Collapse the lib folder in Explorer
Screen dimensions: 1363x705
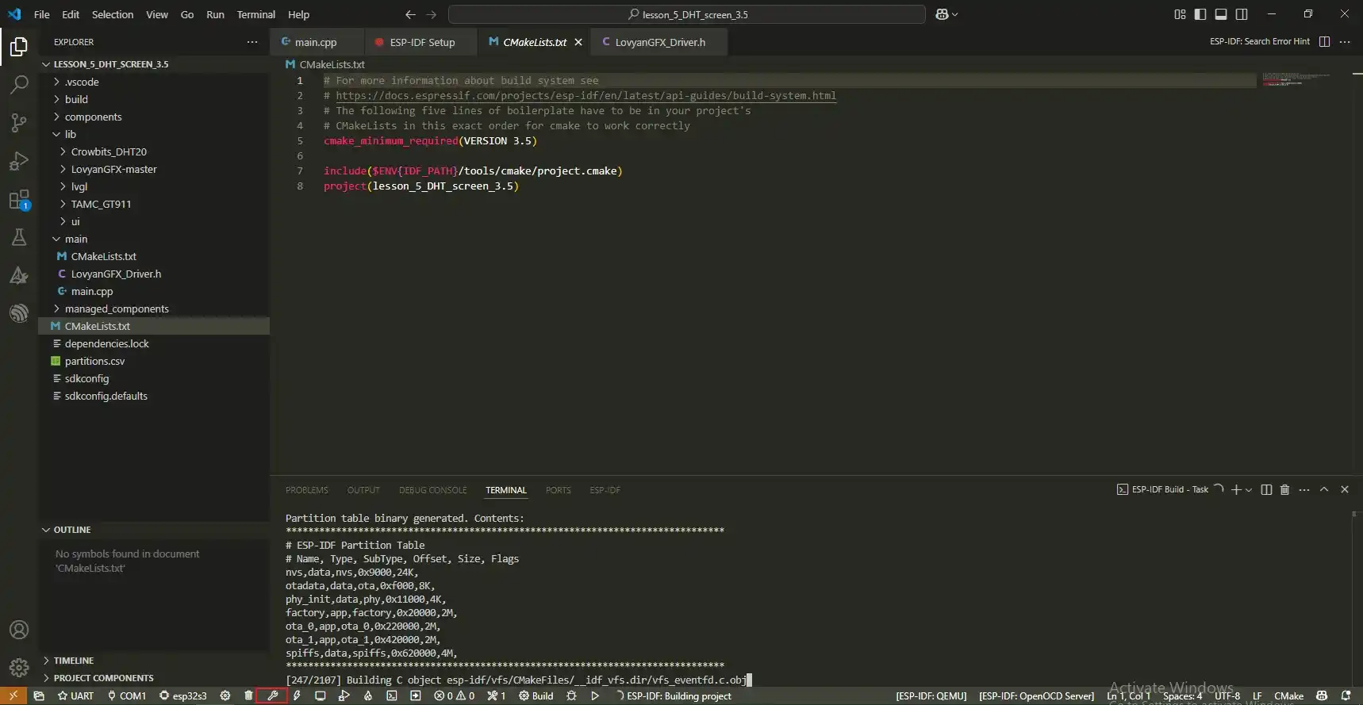[71, 134]
